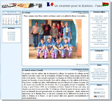The image size is (112, 101).
Task: Open the group photo in Le retour post
Action: tap(55, 39)
